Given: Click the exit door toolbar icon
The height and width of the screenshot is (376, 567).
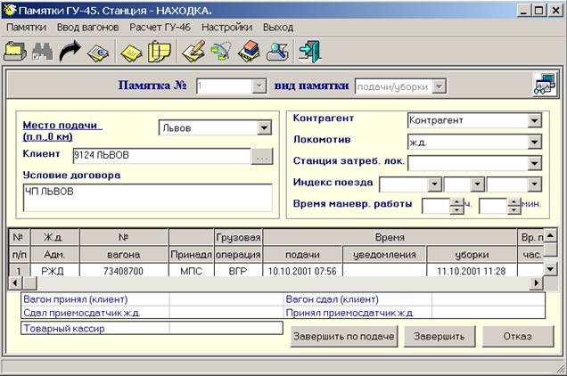Looking at the screenshot, I should point(309,52).
